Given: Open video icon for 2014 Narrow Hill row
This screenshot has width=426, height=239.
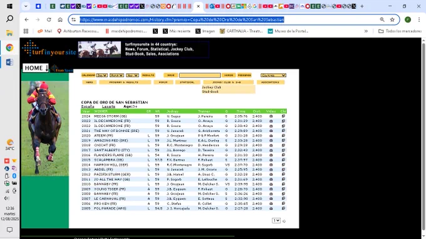Looking at the screenshot, I should click(271, 165).
